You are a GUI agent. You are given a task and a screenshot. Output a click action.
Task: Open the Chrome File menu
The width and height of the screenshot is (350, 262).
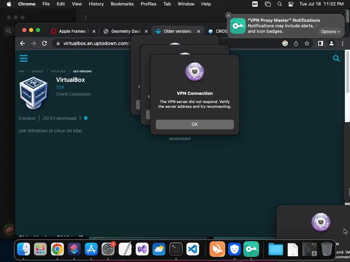(x=46, y=4)
